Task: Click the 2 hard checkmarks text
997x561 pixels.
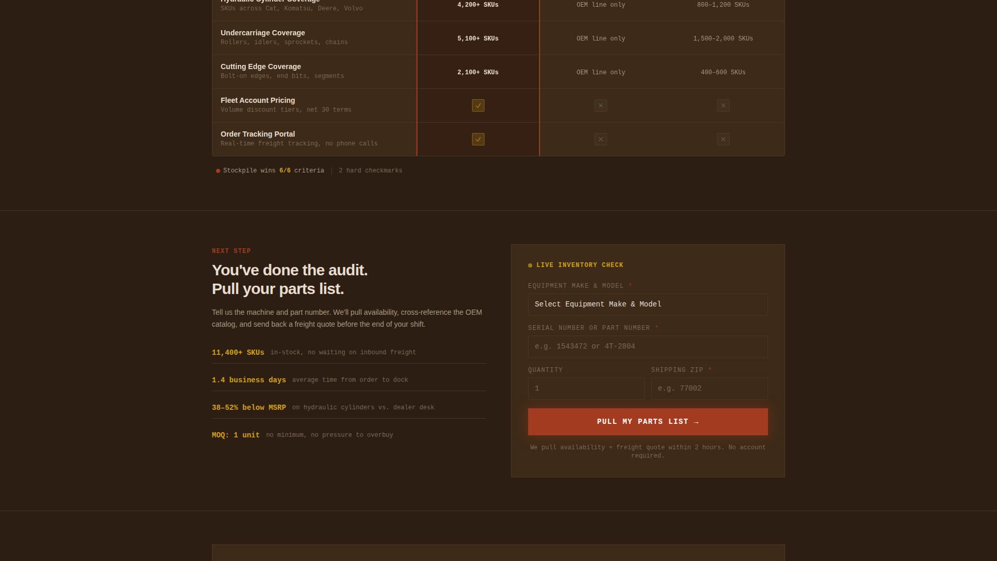Action: point(370,170)
